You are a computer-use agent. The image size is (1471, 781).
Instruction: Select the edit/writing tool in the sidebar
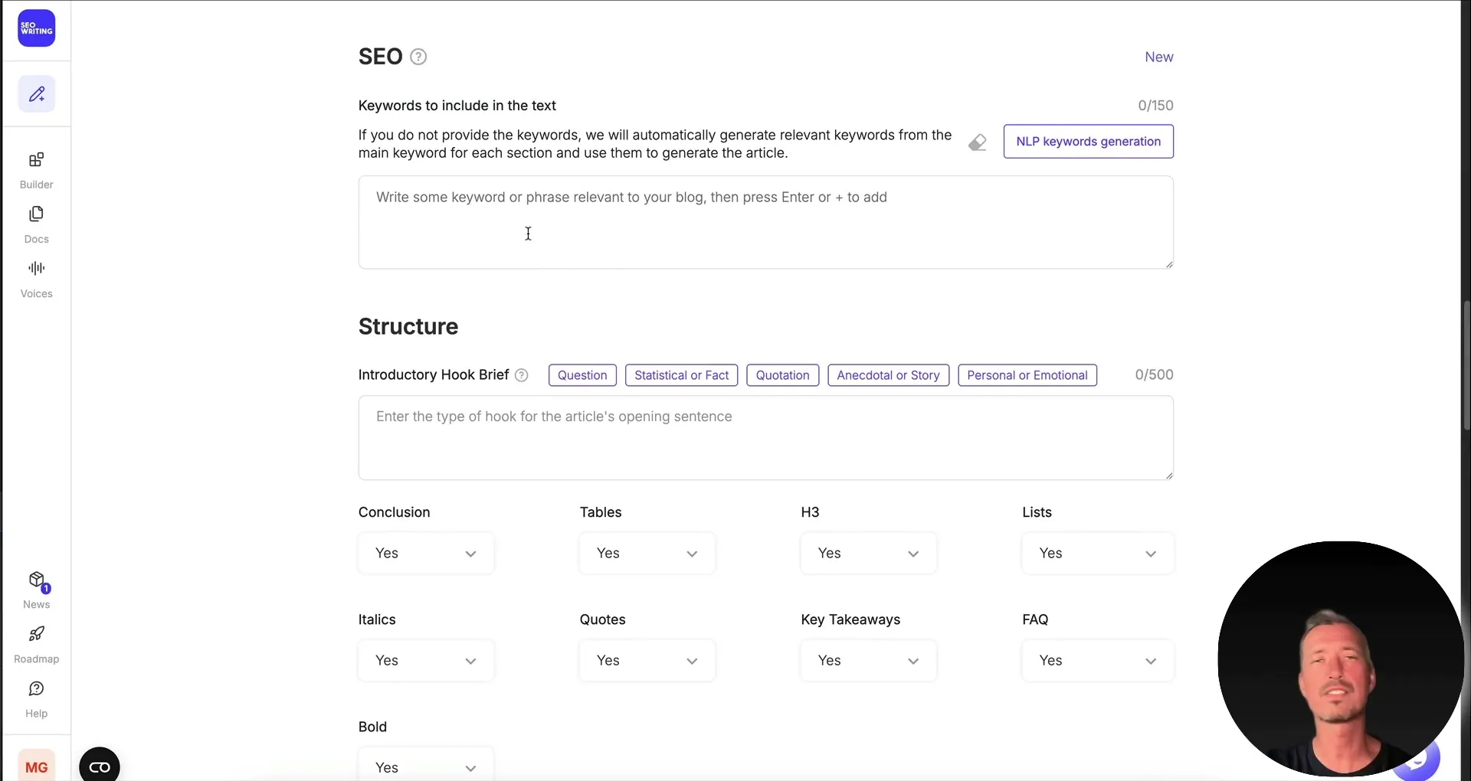[36, 93]
